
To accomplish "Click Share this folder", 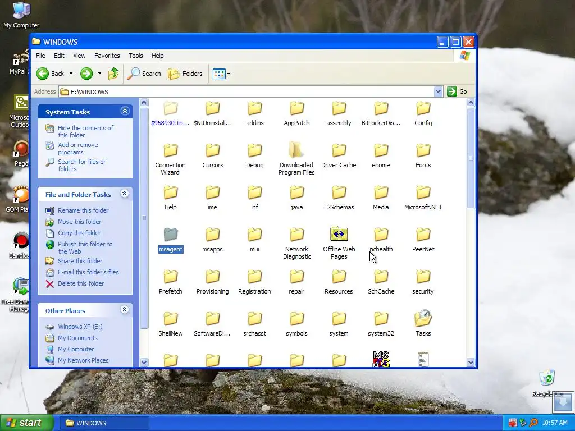I will tap(74, 261).
